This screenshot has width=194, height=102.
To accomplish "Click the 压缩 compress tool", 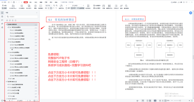I will click(103, 7).
